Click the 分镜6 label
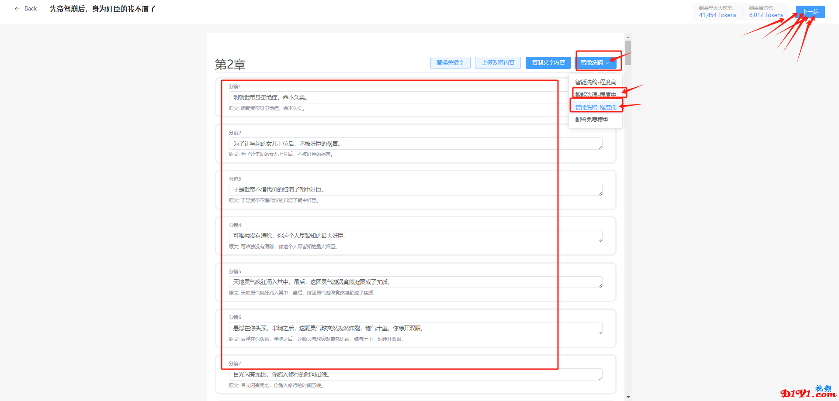 (235, 318)
